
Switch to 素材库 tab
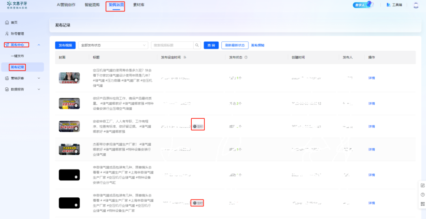pos(139,5)
